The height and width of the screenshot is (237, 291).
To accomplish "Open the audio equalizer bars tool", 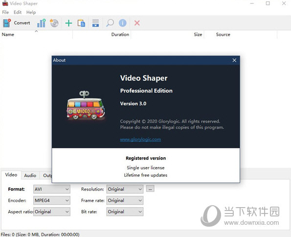I will pos(41,23).
